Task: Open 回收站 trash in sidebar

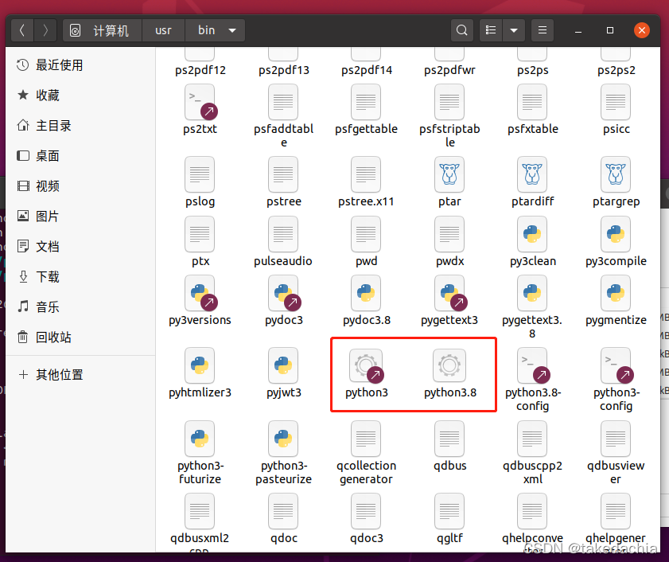Action: click(x=80, y=338)
